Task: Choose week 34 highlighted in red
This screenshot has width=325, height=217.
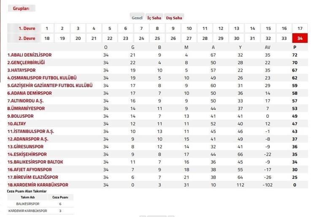Action: [x=300, y=38]
